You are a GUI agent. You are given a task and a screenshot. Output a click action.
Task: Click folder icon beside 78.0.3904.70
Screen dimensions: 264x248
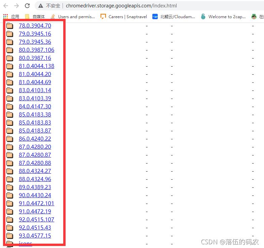(x=10, y=26)
